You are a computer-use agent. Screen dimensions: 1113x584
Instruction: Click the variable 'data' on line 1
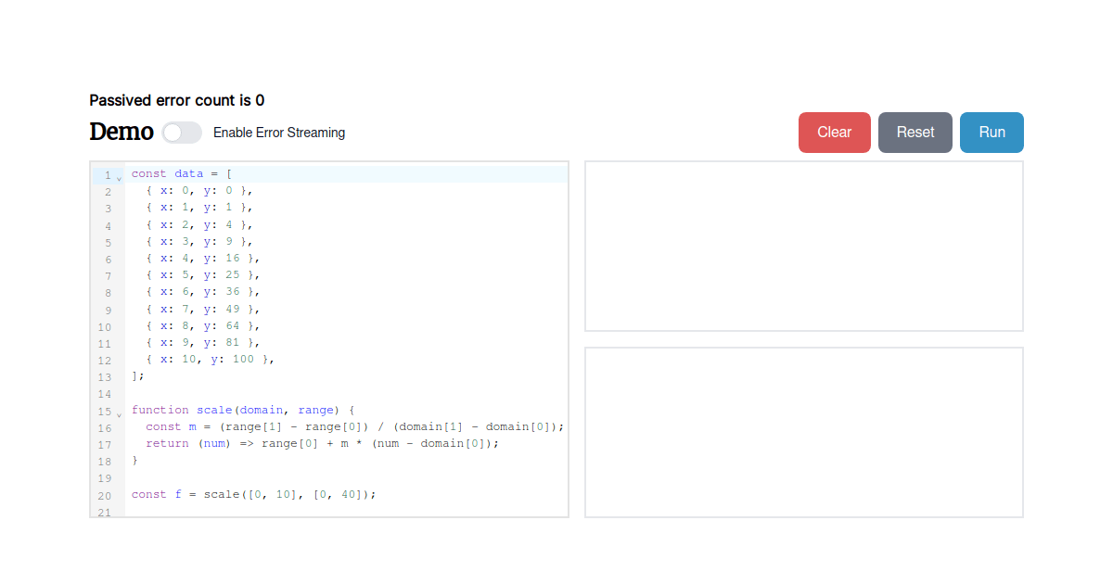click(189, 173)
